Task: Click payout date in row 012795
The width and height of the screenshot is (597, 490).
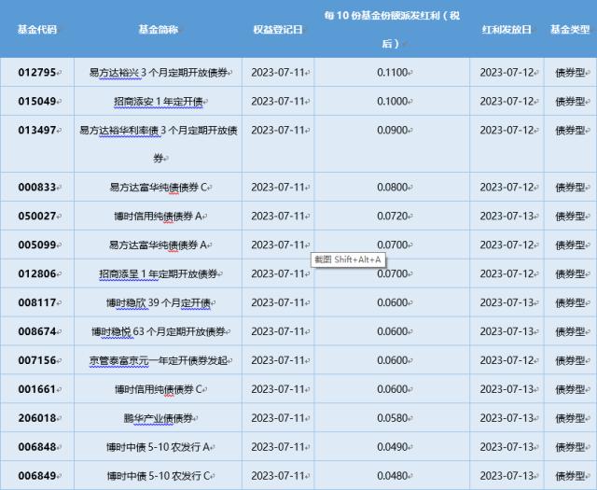Action: click(x=507, y=72)
